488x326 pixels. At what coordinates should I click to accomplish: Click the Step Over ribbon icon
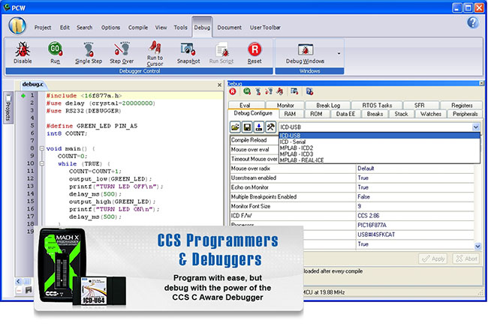tap(122, 52)
